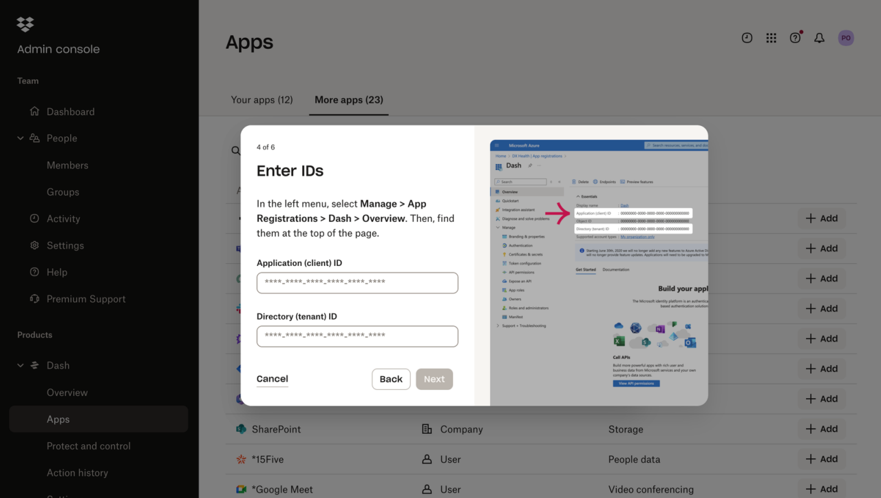Open Dashboard in the sidebar
881x498 pixels.
[70, 112]
